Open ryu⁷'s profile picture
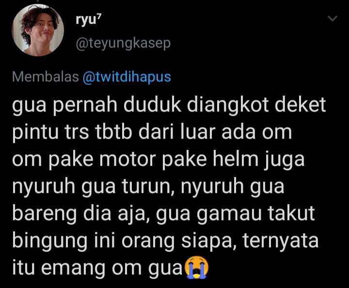The image size is (349, 288). (38, 30)
